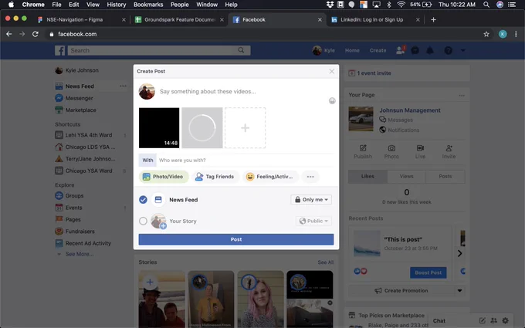Select the Your Story radio option
Viewport: 525px width, 328px height.
pyautogui.click(x=143, y=221)
